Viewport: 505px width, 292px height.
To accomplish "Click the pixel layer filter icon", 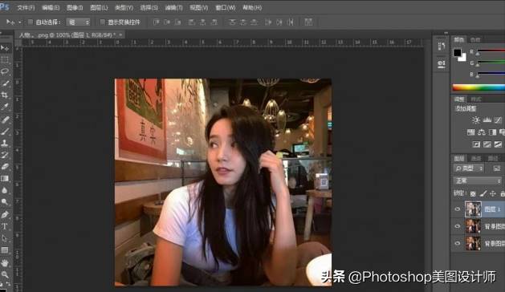I will (x=497, y=168).
